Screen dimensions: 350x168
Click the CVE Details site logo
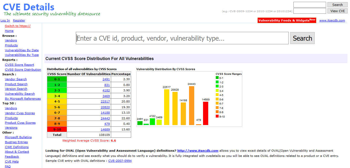pos(29,7)
